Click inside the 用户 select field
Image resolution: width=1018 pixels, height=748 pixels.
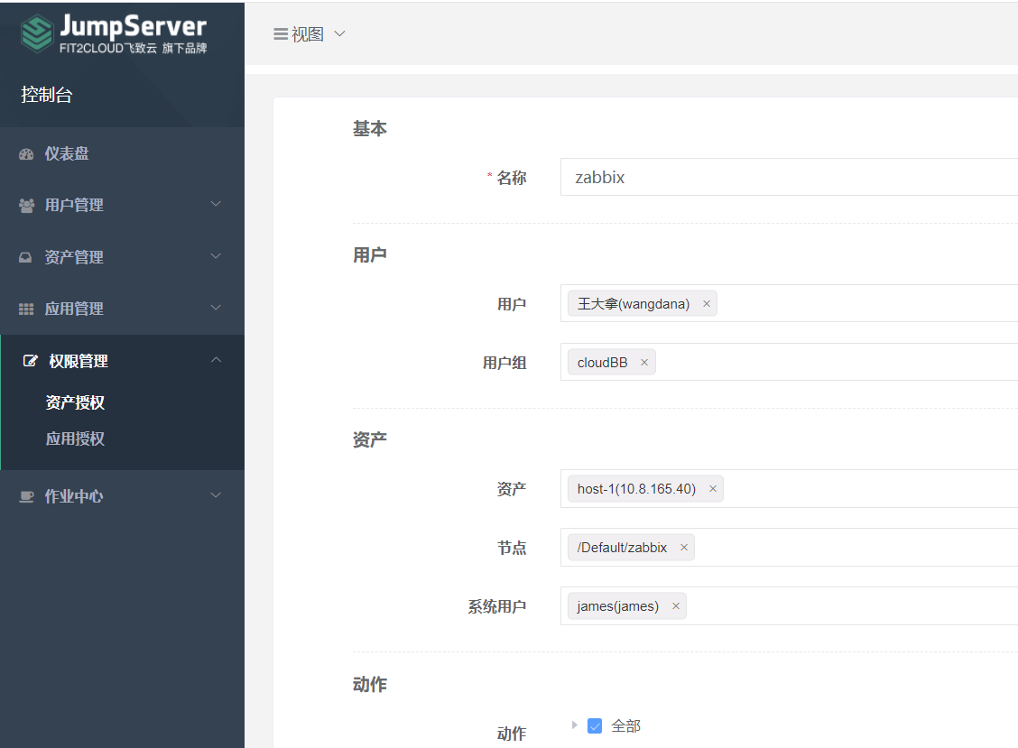pyautogui.click(x=789, y=303)
